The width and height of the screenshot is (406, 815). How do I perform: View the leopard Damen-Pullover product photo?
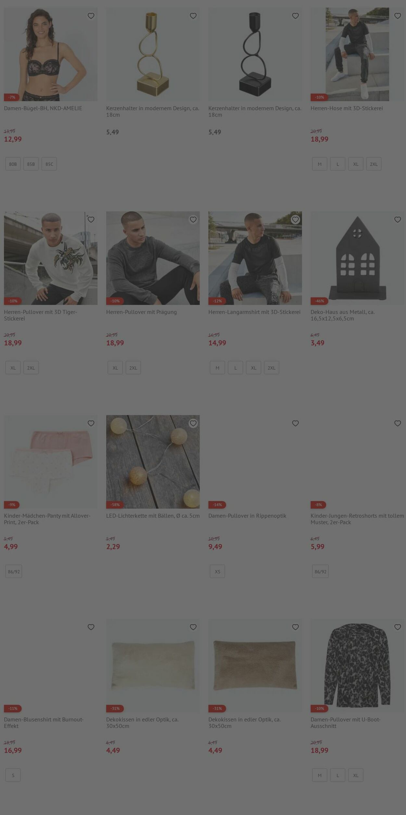tap(357, 665)
